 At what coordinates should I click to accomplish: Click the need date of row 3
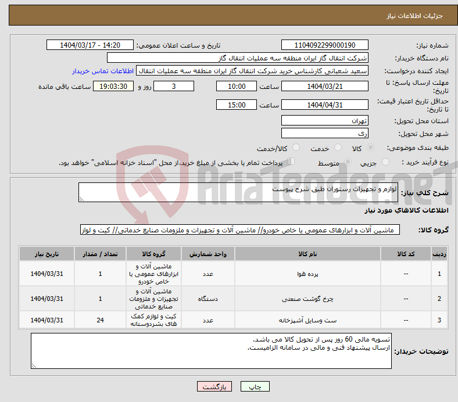(46, 320)
